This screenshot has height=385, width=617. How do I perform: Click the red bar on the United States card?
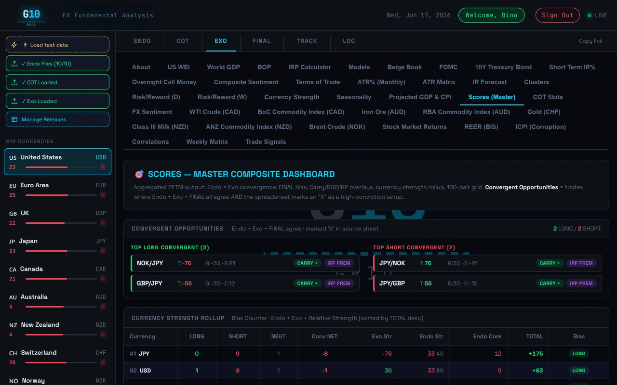(46, 167)
